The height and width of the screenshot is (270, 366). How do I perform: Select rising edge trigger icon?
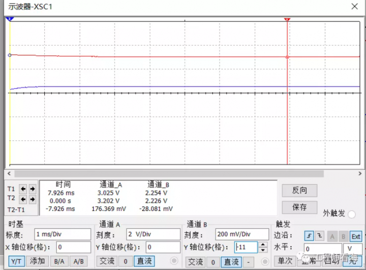[x=309, y=236]
